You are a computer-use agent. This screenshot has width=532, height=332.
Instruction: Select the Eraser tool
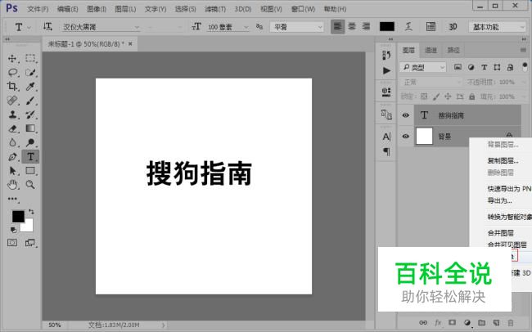pyautogui.click(x=12, y=128)
